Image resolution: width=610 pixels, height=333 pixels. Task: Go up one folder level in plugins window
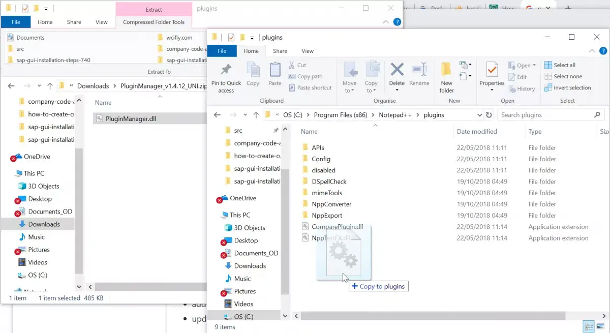tap(256, 115)
